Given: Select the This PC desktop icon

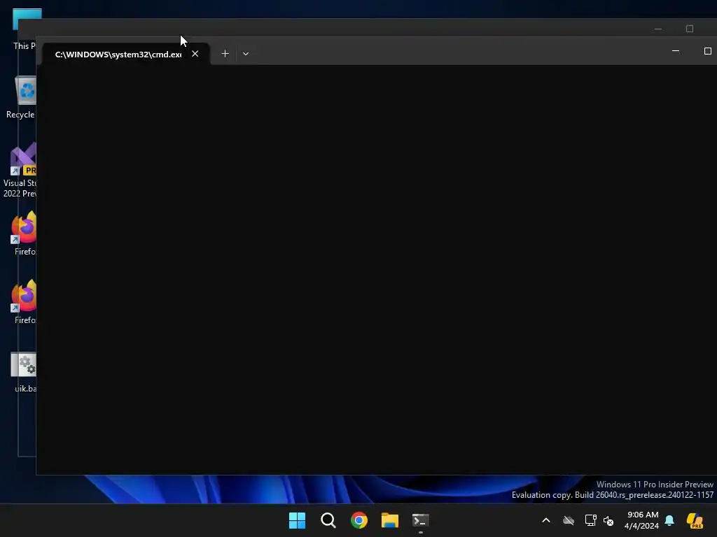Looking at the screenshot, I should pyautogui.click(x=26, y=29).
